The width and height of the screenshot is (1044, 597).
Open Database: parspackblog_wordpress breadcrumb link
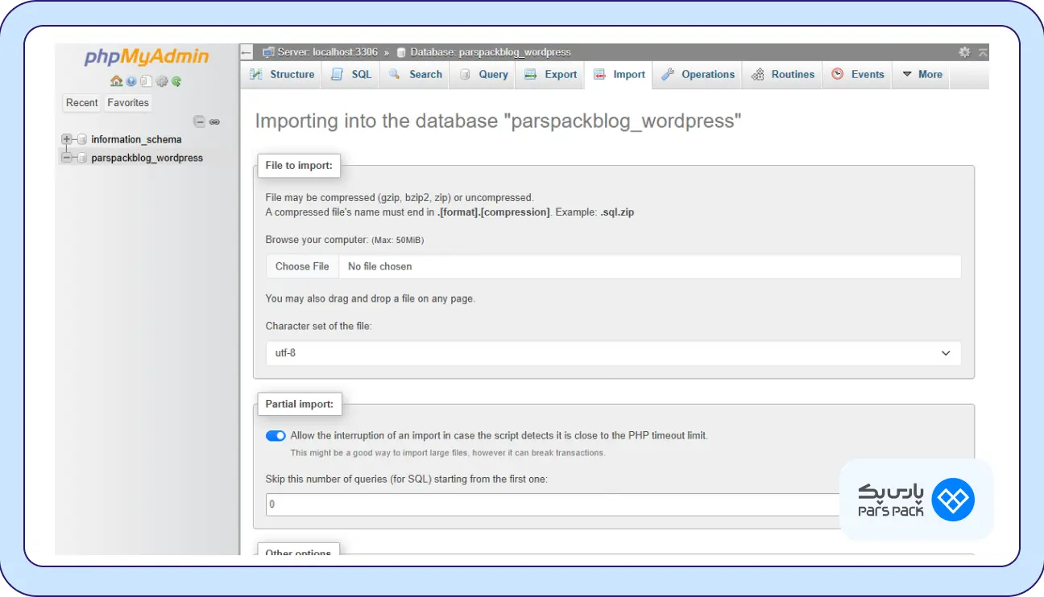tap(490, 52)
